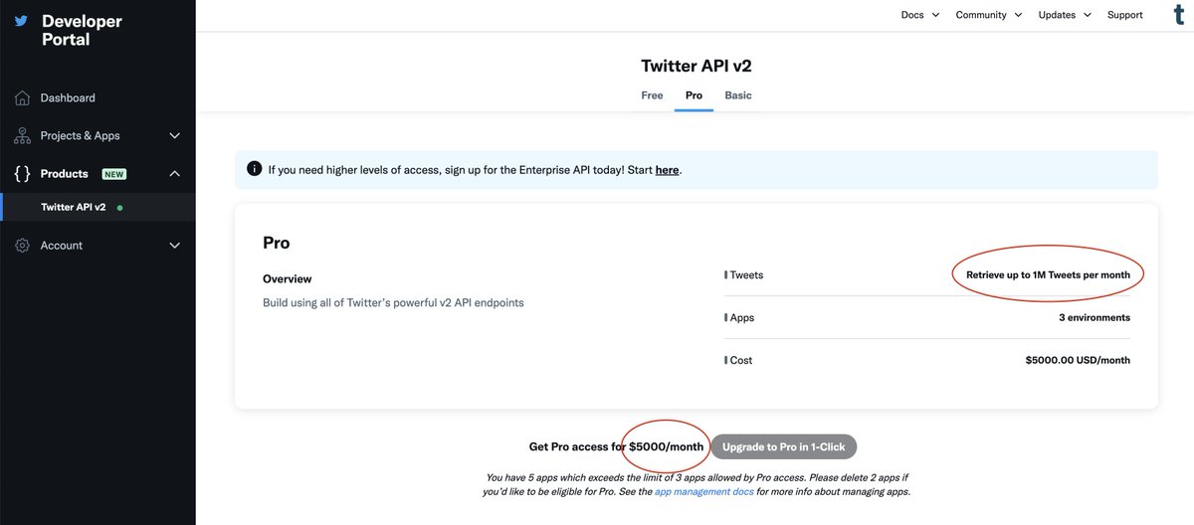The width and height of the screenshot is (1194, 525).
Task: Open Dashboard via its home icon
Action: click(22, 98)
